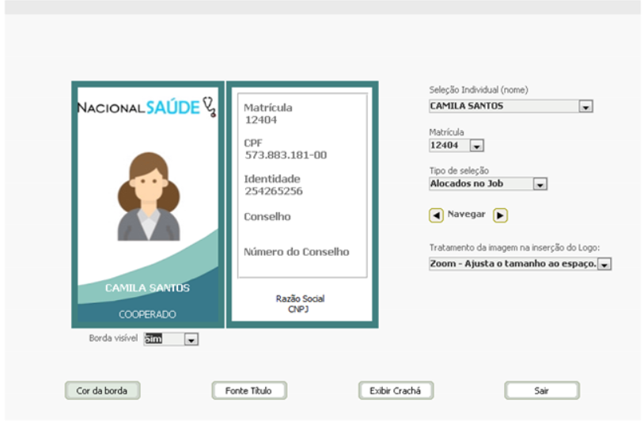The image size is (644, 422).
Task: Click the Borda visível value field
Action: pyautogui.click(x=162, y=339)
